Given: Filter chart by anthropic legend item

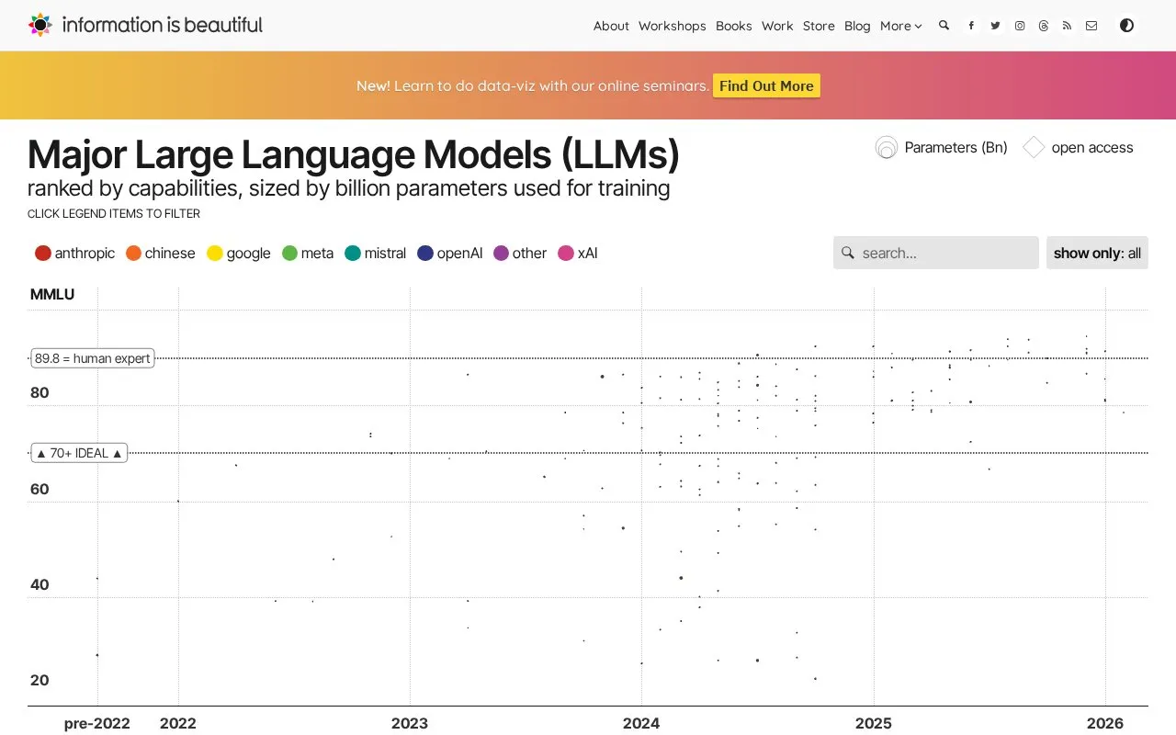Looking at the screenshot, I should (74, 253).
